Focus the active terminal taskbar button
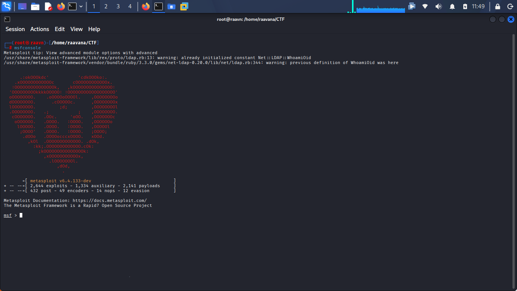The width and height of the screenshot is (517, 291). click(159, 6)
